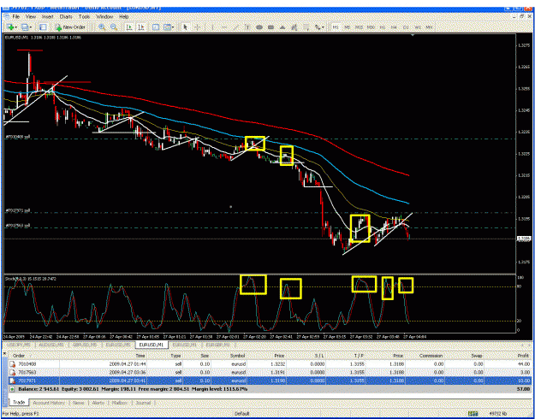
Task: Click the Balance summary row
Action: tap(270, 389)
